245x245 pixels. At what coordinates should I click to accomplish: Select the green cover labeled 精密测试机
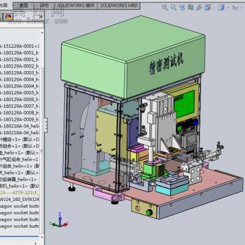133,56
